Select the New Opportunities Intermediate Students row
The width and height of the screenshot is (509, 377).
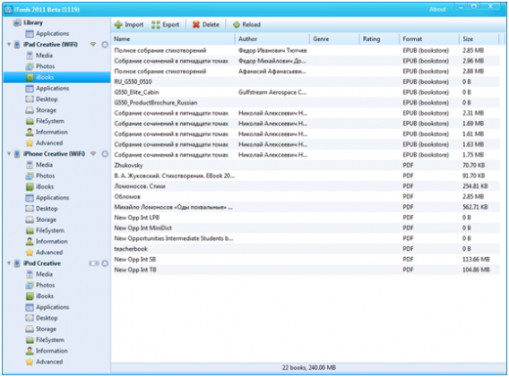[305, 238]
